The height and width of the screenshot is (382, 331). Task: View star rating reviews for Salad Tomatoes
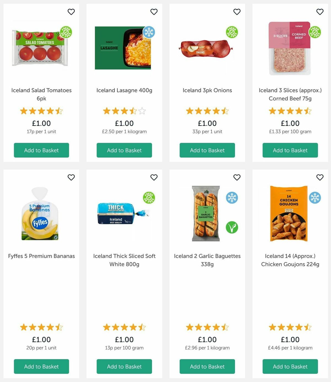coord(41,111)
